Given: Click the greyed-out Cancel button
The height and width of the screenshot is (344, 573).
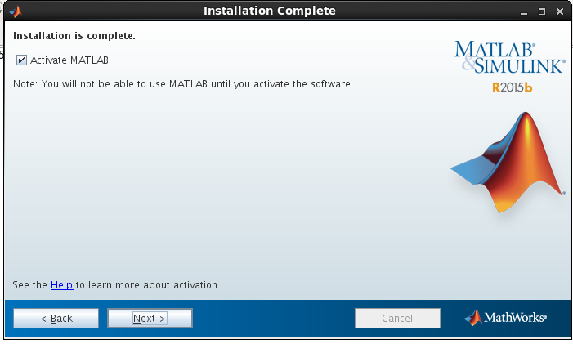Looking at the screenshot, I should [397, 318].
